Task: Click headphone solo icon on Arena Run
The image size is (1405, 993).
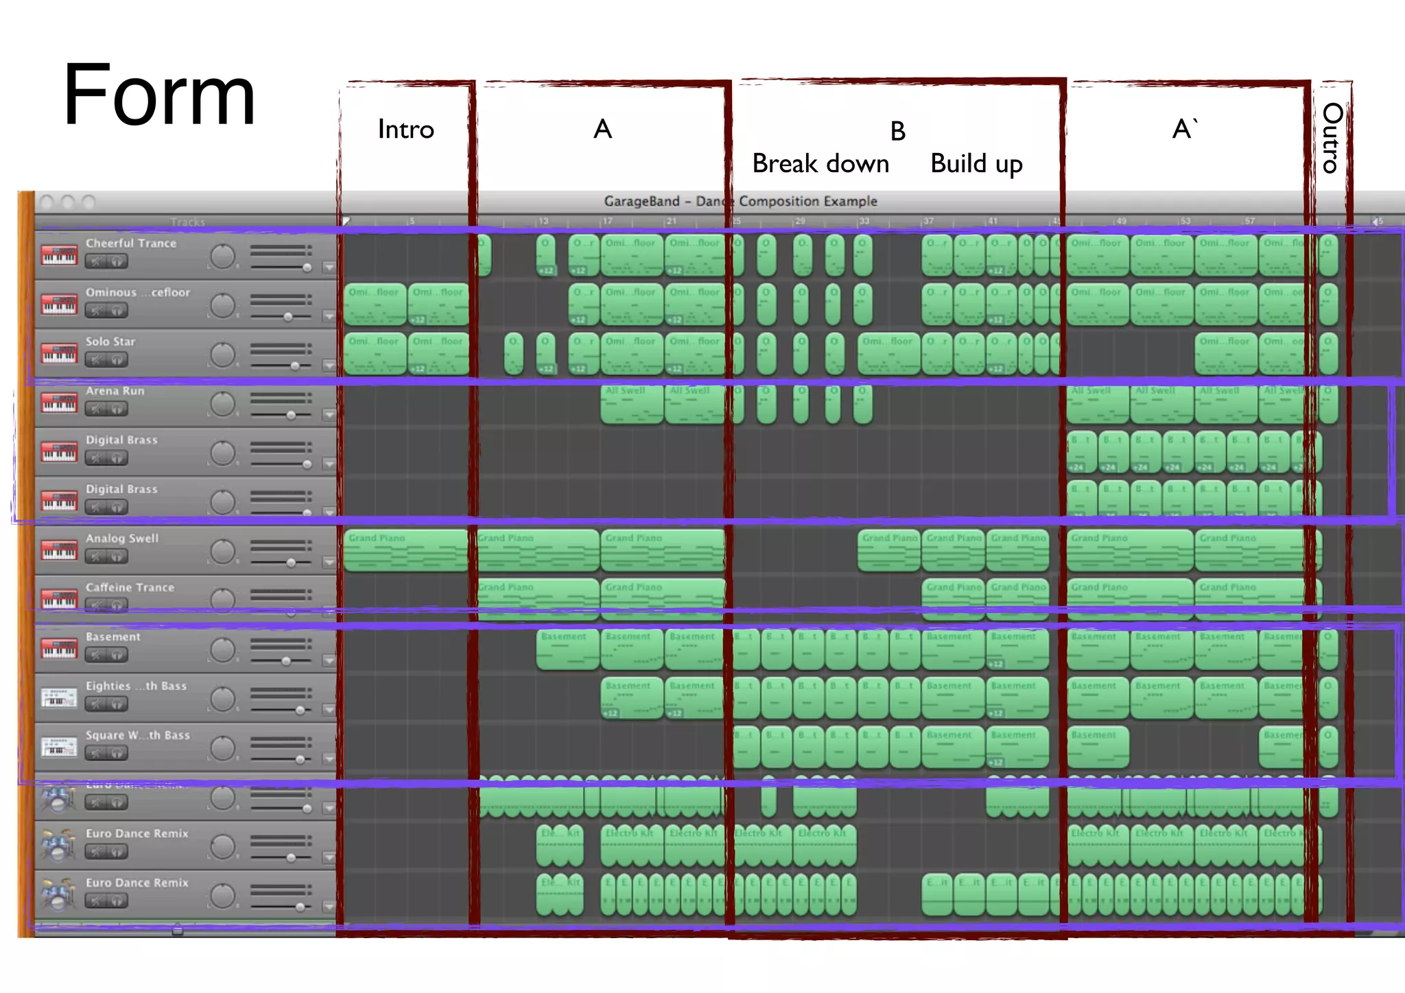Action: [117, 409]
